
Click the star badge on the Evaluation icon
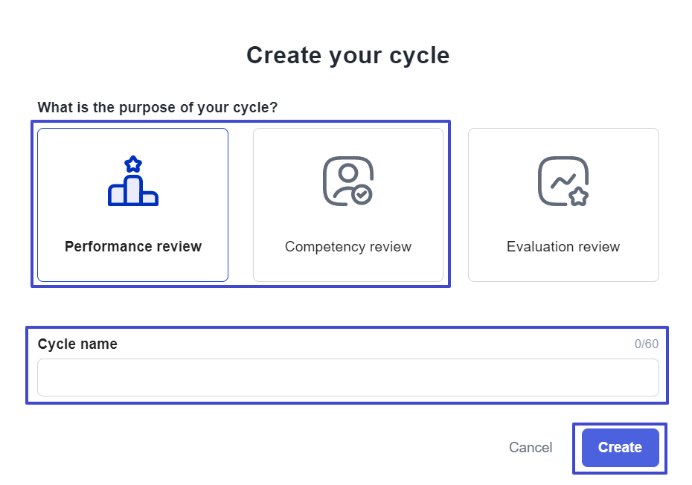point(579,196)
